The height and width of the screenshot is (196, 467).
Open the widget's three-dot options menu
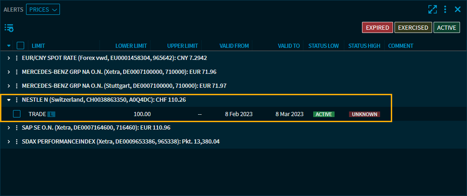(x=445, y=9)
